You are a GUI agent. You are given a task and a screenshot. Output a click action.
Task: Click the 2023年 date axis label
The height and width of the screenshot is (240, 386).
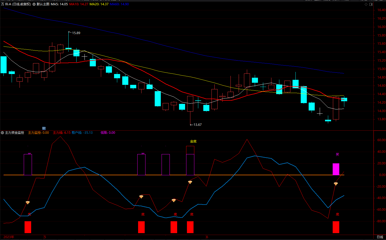9,237
